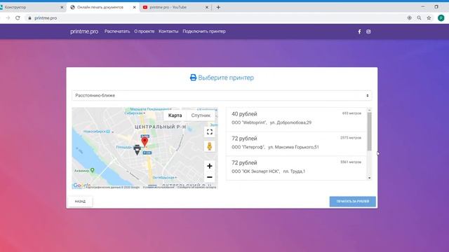Open Facebook page from header icon
This screenshot has width=449, height=252.
pyautogui.click(x=359, y=31)
